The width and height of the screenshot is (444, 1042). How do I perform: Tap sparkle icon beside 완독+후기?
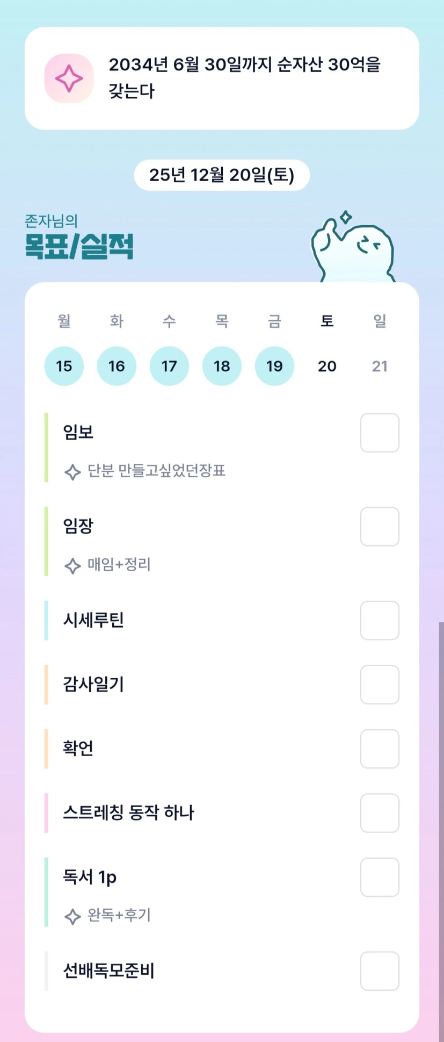pos(72,916)
